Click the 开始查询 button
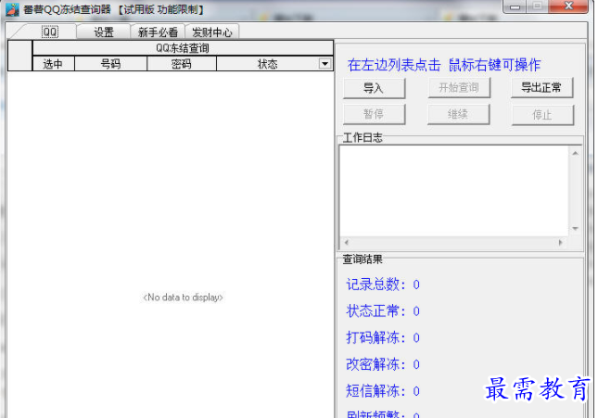This screenshot has height=418, width=598. pos(459,88)
